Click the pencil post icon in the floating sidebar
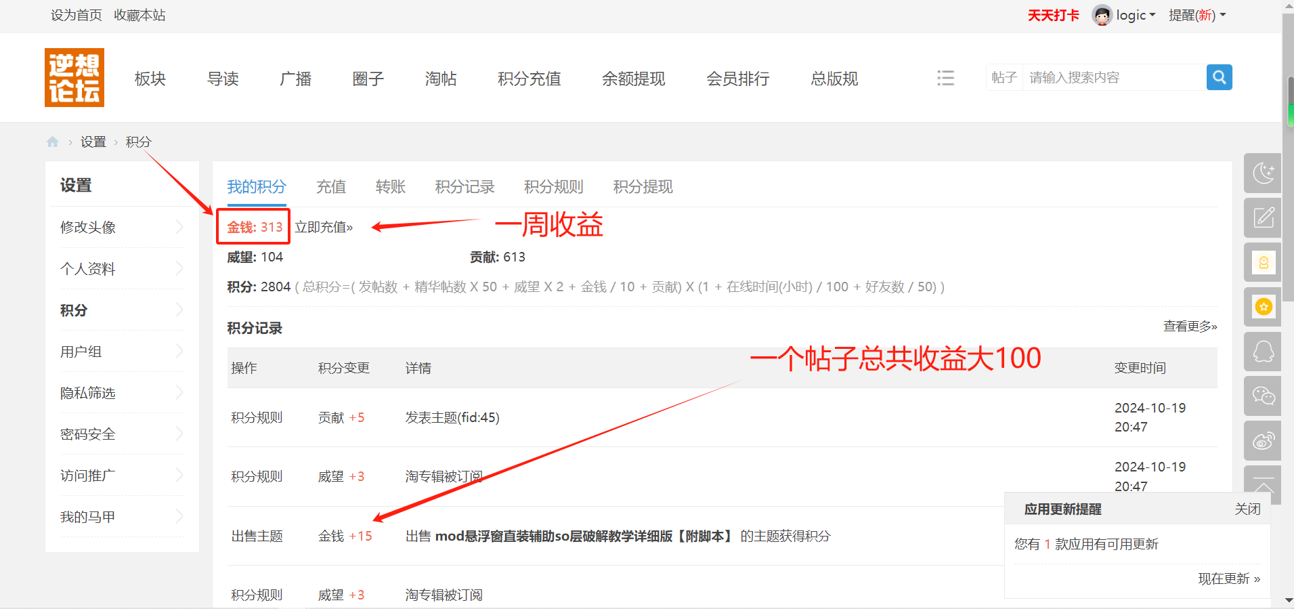 pos(1263,217)
